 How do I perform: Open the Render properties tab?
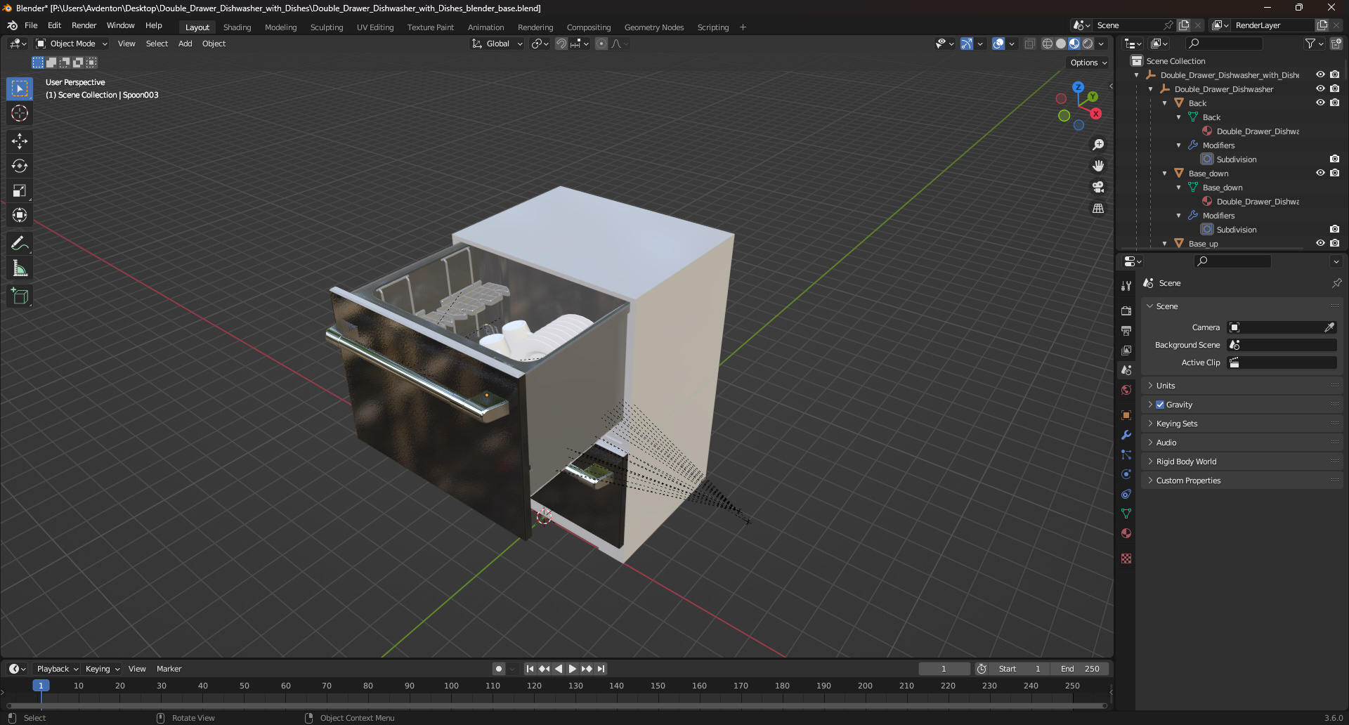[x=1126, y=311]
